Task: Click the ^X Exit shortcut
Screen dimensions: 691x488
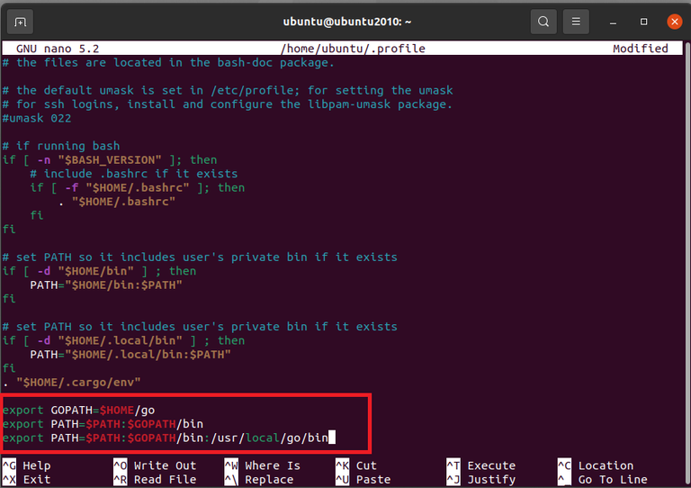Action: (x=26, y=479)
